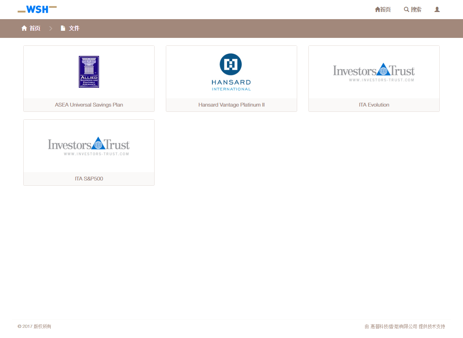Open the ITA S&P500 title link
The image size is (463, 338).
point(89,179)
